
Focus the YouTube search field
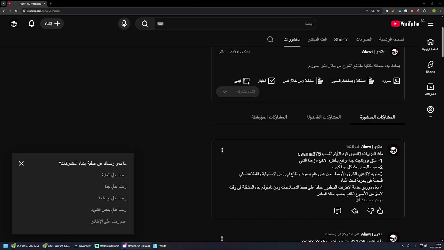(x=236, y=24)
